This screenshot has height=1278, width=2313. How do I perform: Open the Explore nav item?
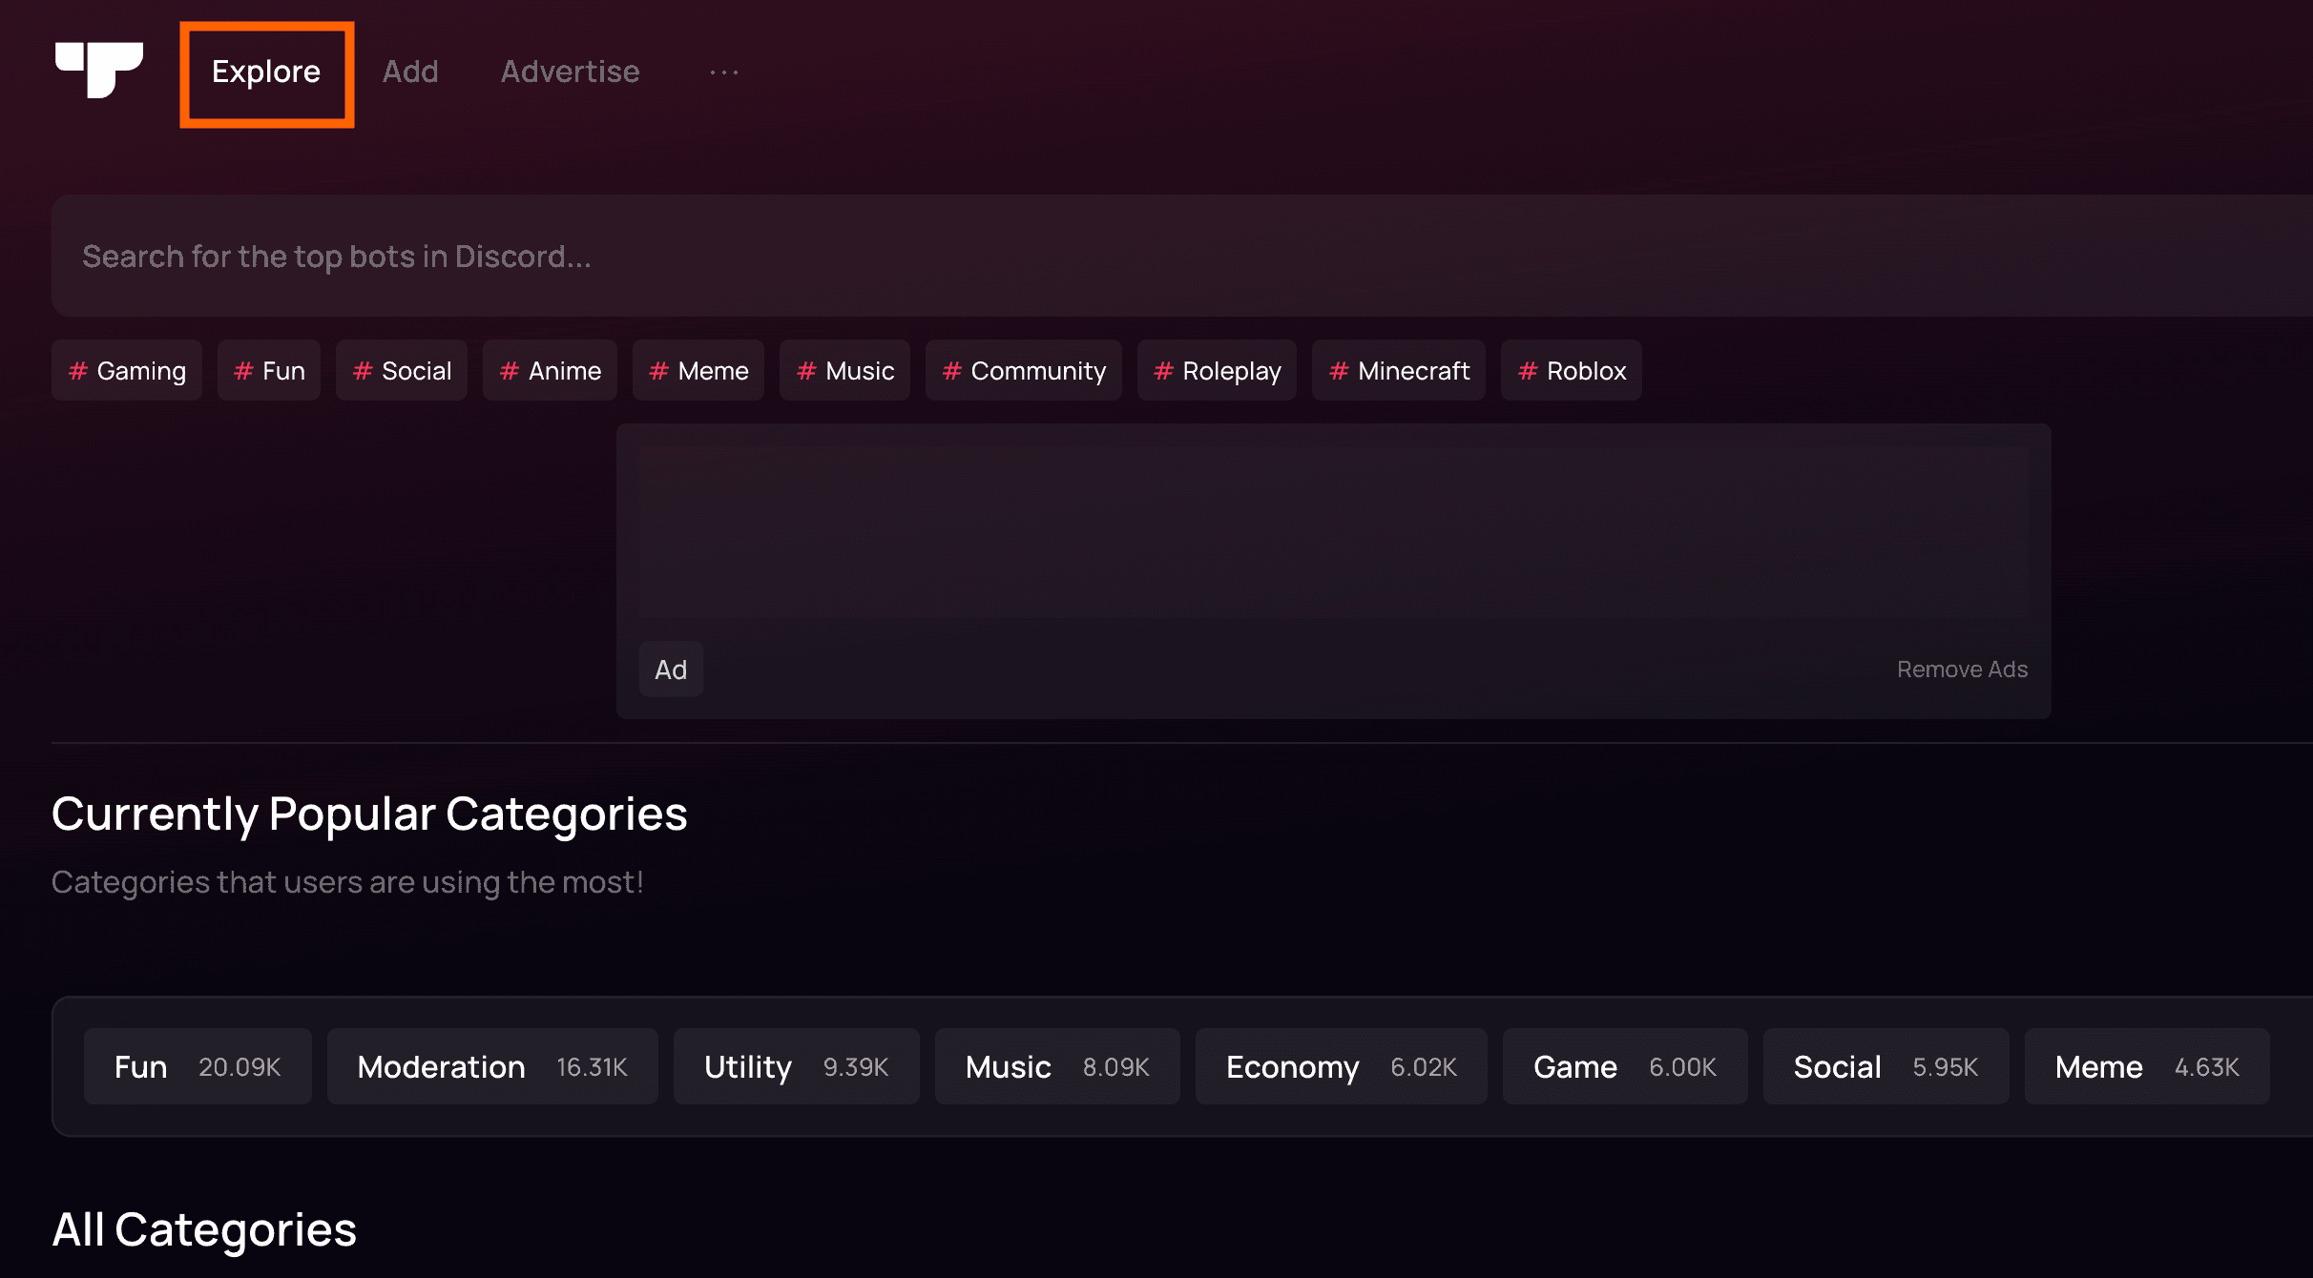coord(266,72)
